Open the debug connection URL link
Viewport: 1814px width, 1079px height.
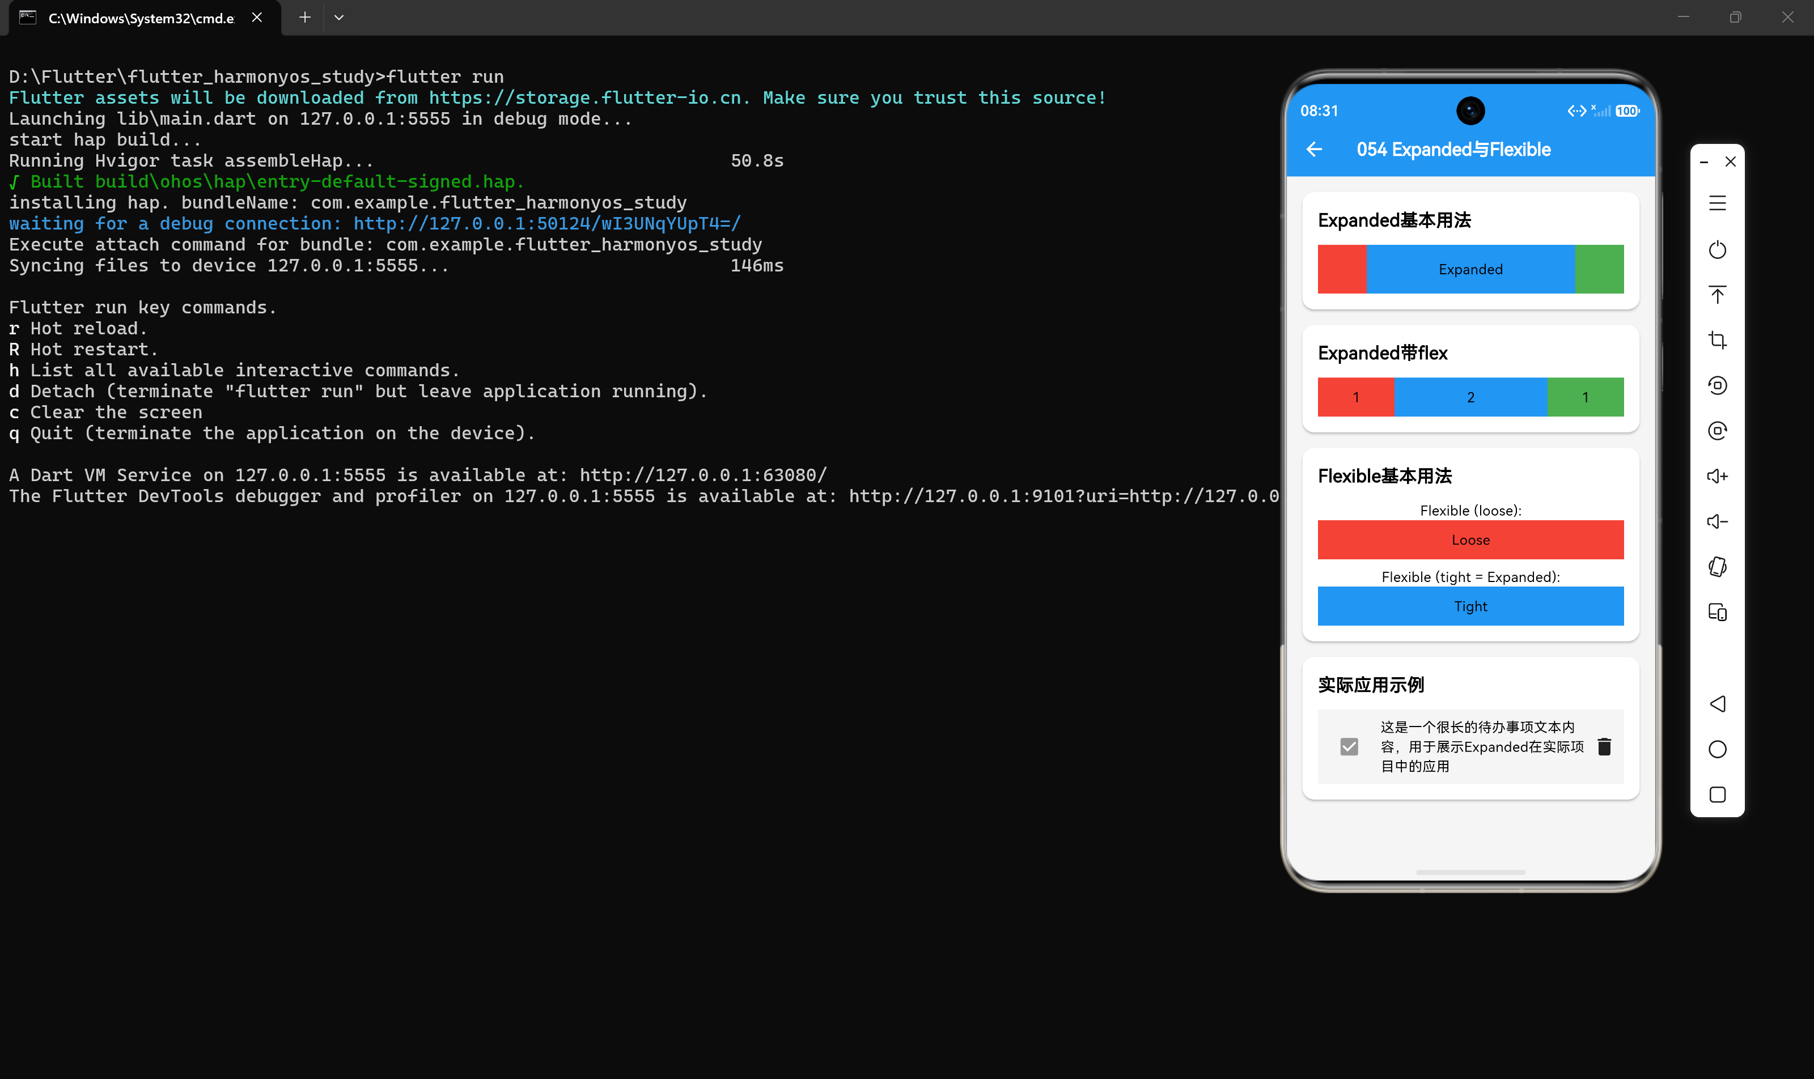pyautogui.click(x=547, y=224)
